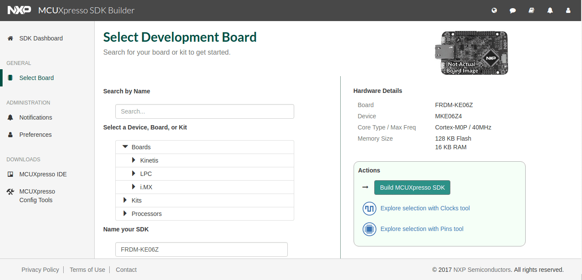Expand the Kinetis boards group
The image size is (582, 280).
tap(134, 160)
